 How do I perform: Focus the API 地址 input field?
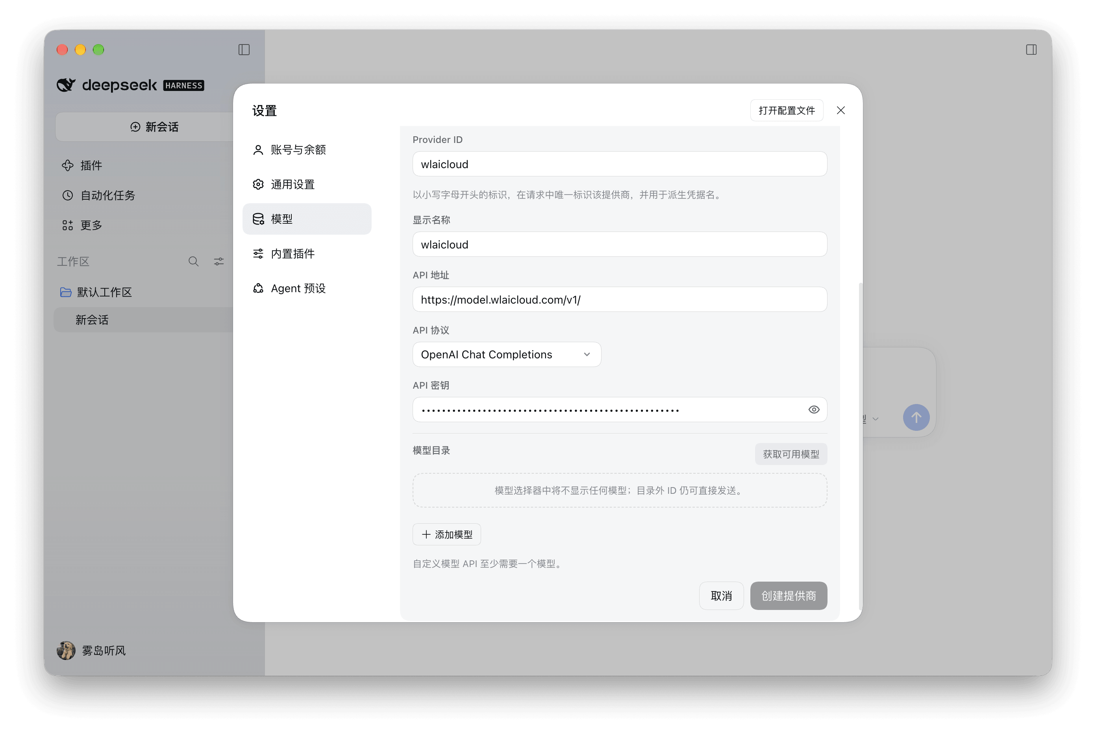pyautogui.click(x=620, y=300)
